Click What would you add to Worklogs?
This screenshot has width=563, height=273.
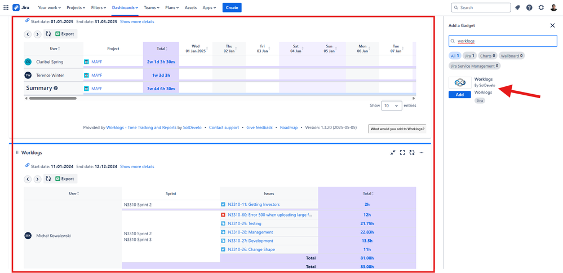coord(397,129)
